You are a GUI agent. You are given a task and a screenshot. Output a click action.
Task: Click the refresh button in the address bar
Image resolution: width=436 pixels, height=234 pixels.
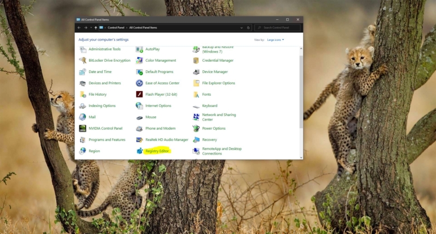tap(248, 28)
